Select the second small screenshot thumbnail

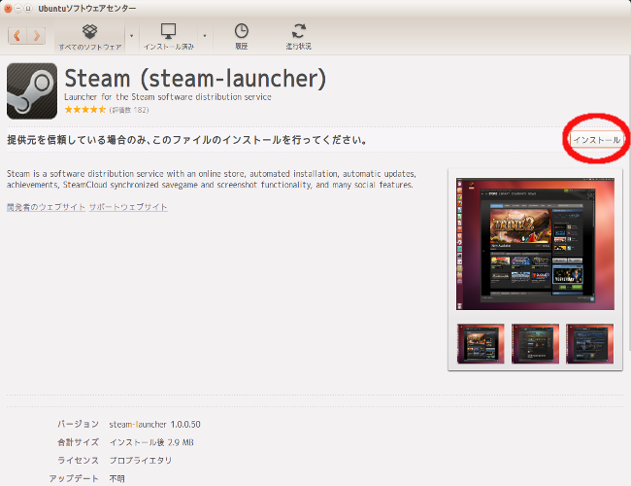[535, 343]
